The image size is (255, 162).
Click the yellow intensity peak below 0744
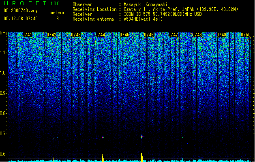[103, 158]
